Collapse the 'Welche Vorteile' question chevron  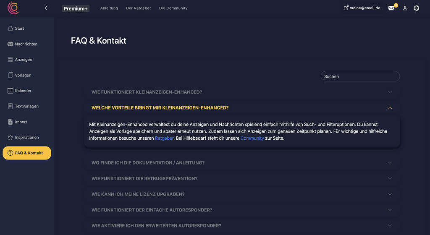point(390,108)
